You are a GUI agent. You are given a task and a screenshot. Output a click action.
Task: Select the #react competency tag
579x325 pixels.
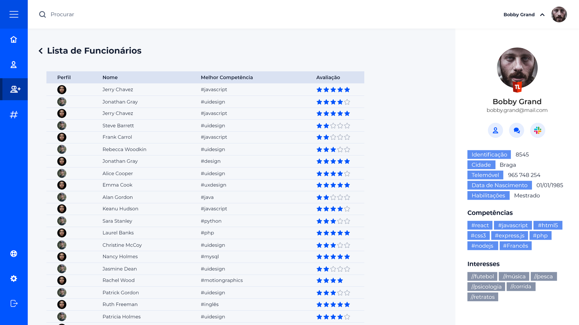(x=480, y=225)
